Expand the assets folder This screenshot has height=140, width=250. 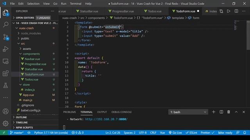(x=35, y=49)
